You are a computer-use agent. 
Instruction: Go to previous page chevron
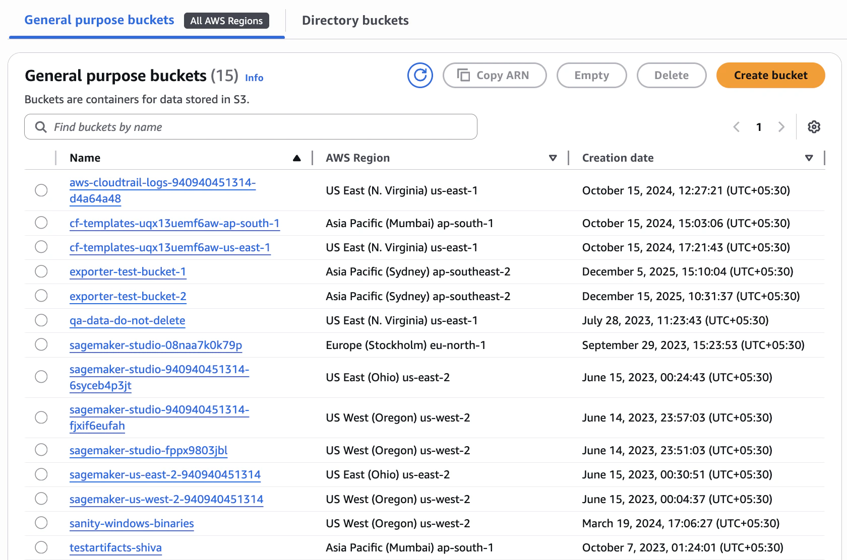pyautogui.click(x=736, y=127)
